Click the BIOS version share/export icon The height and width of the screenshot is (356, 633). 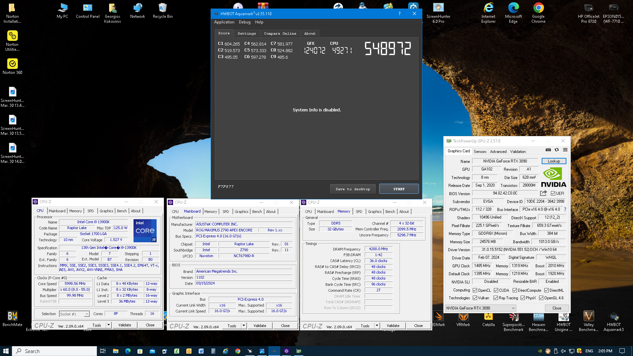click(x=543, y=193)
